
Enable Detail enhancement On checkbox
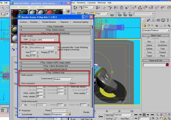(x=23, y=105)
